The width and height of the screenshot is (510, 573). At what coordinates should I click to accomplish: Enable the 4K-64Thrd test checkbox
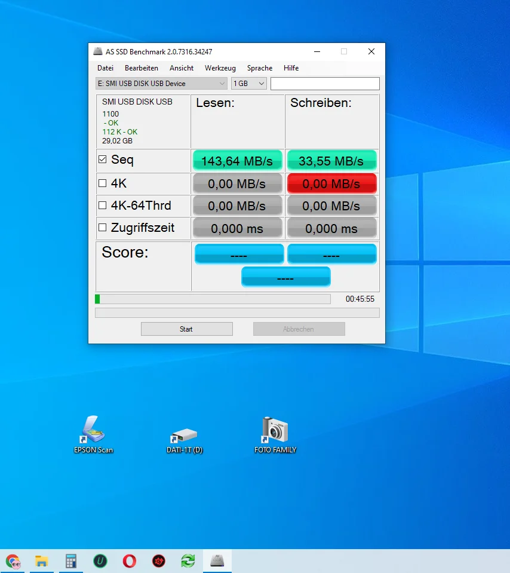click(x=103, y=206)
